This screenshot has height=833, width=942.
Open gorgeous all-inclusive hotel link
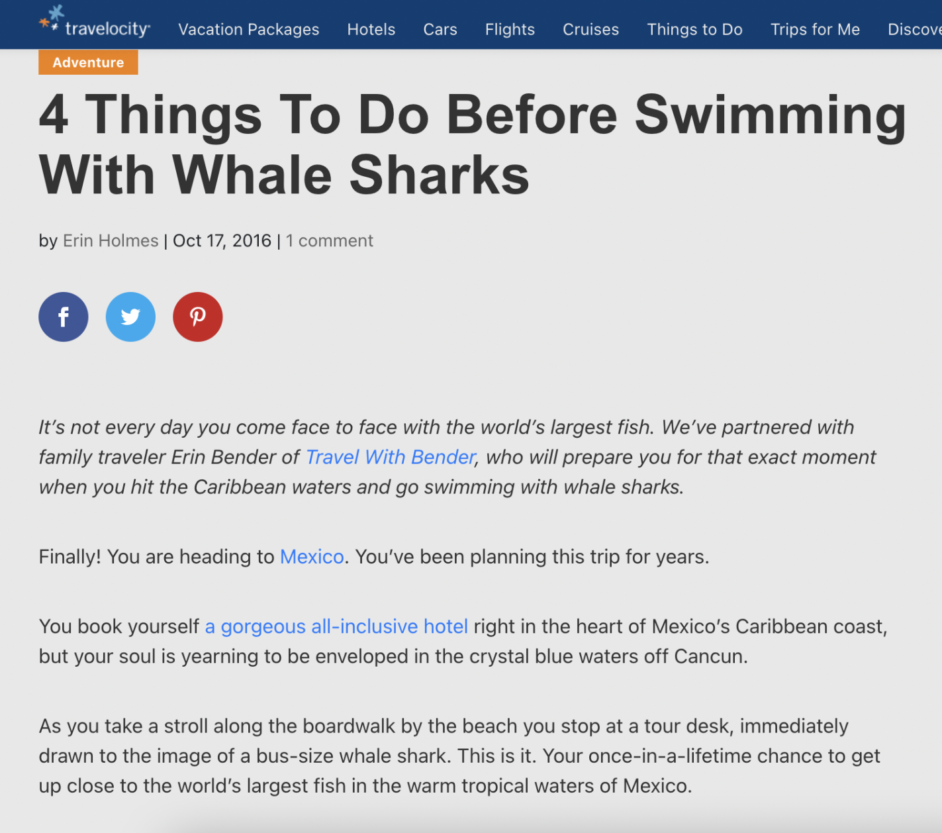click(x=336, y=626)
